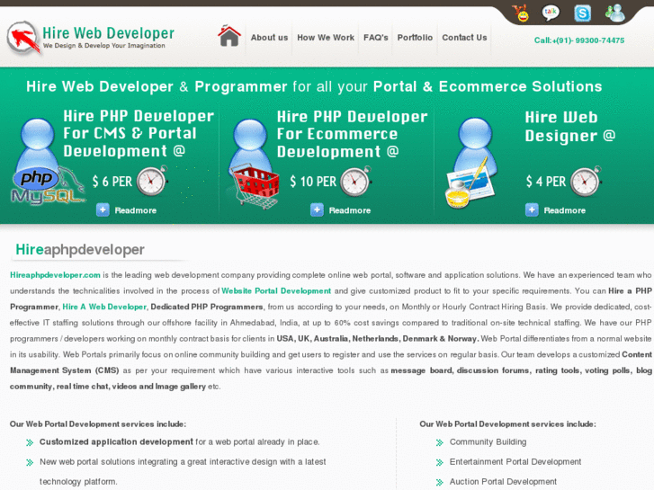This screenshot has width=654, height=490.
Task: Click arrow bullet beside Auction Portal Development
Action: point(439,483)
